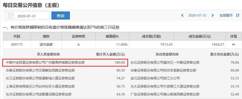Click stock name 退市美都

click(x=46, y=45)
